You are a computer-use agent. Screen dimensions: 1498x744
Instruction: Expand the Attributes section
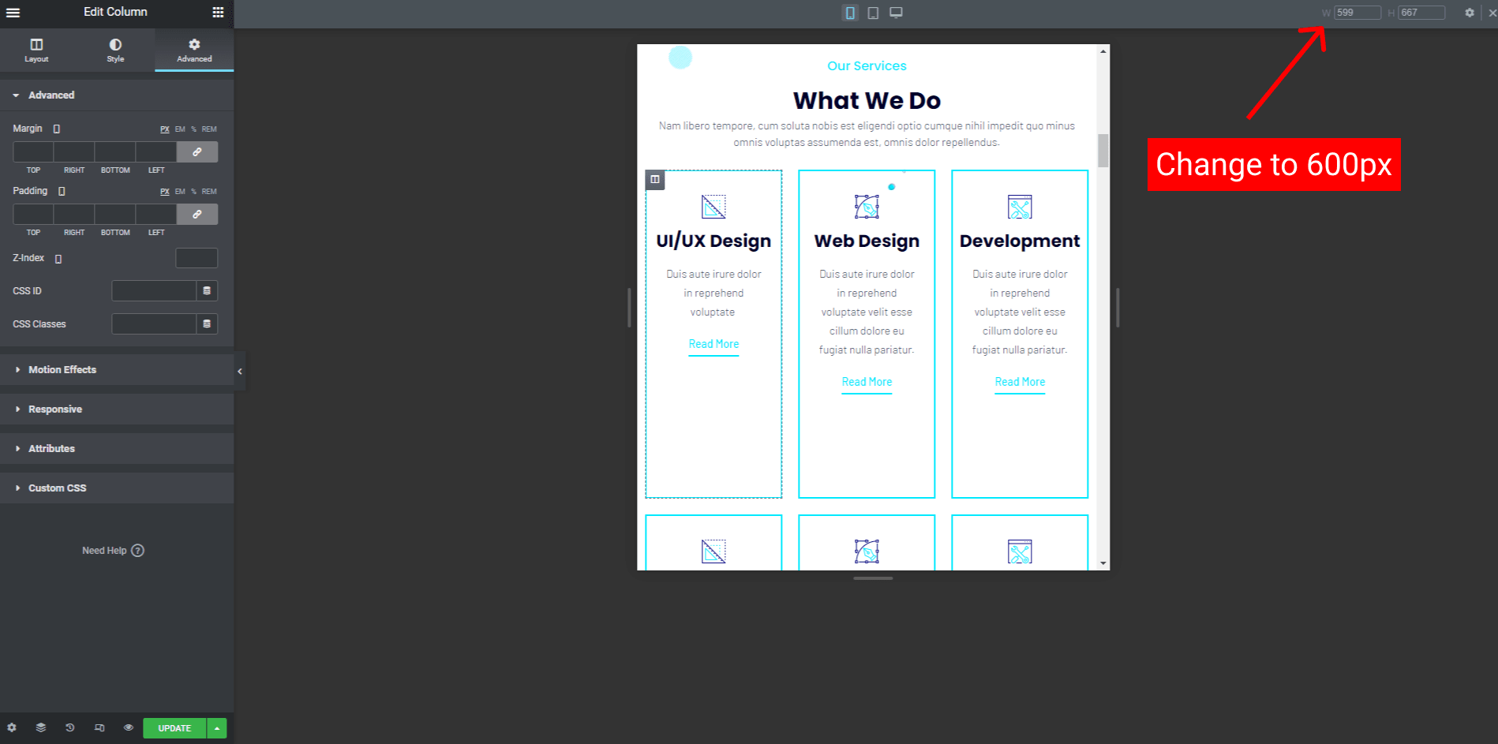click(x=117, y=448)
